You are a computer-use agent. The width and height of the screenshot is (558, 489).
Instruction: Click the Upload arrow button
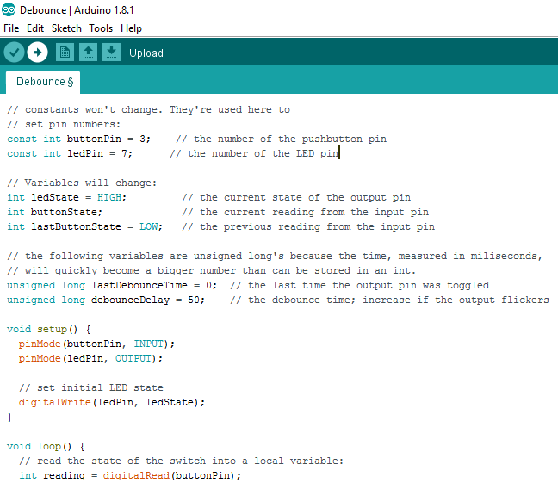(37, 53)
